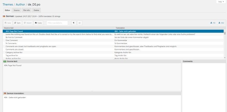Download the PO file
The width and height of the screenshot is (227, 112).
(x=213, y=23)
